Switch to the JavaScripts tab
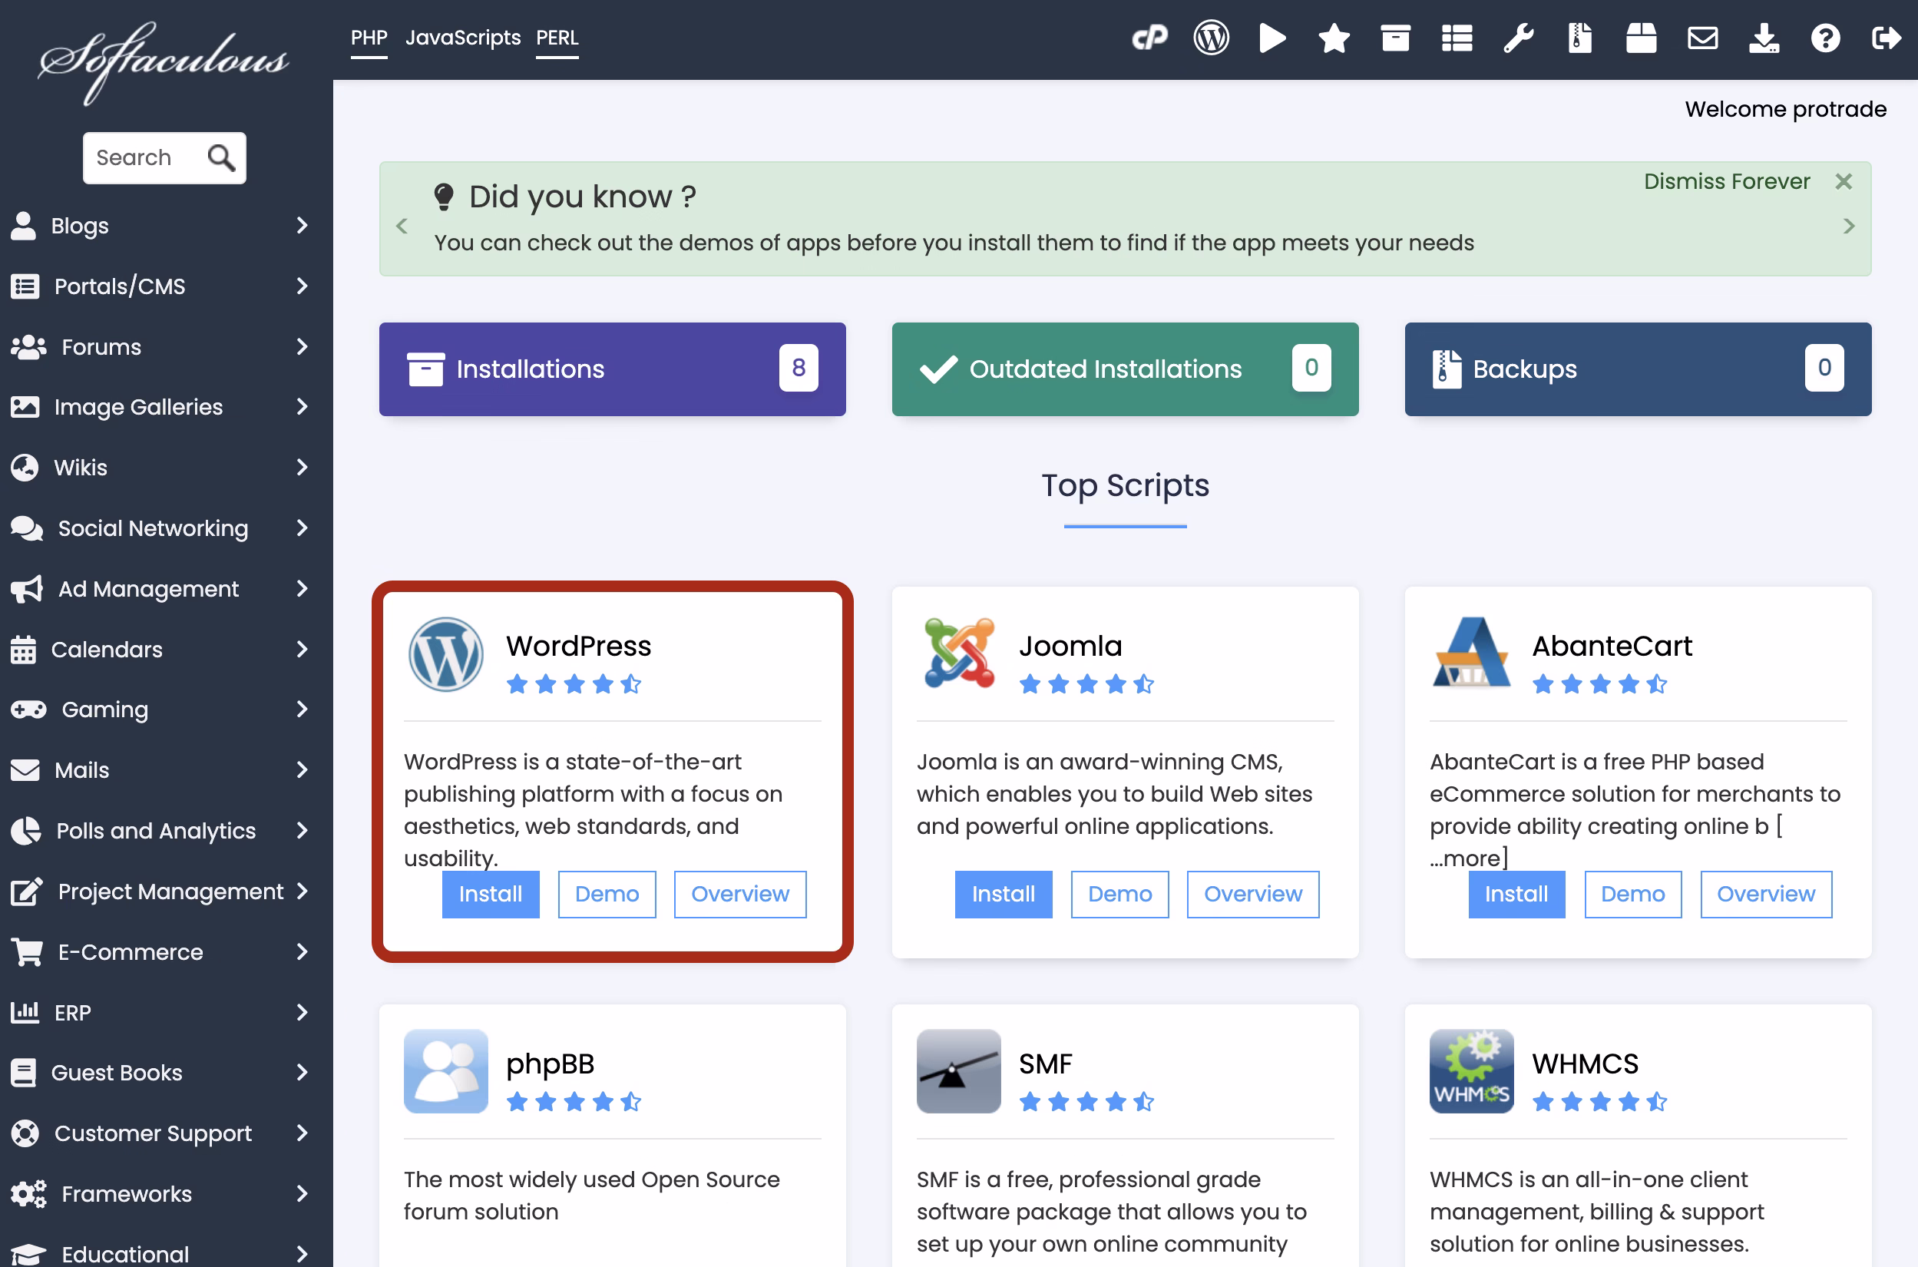The image size is (1918, 1267). point(463,38)
